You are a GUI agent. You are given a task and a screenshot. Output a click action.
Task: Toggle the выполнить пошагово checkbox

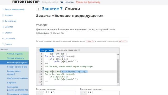click(x=79, y=50)
